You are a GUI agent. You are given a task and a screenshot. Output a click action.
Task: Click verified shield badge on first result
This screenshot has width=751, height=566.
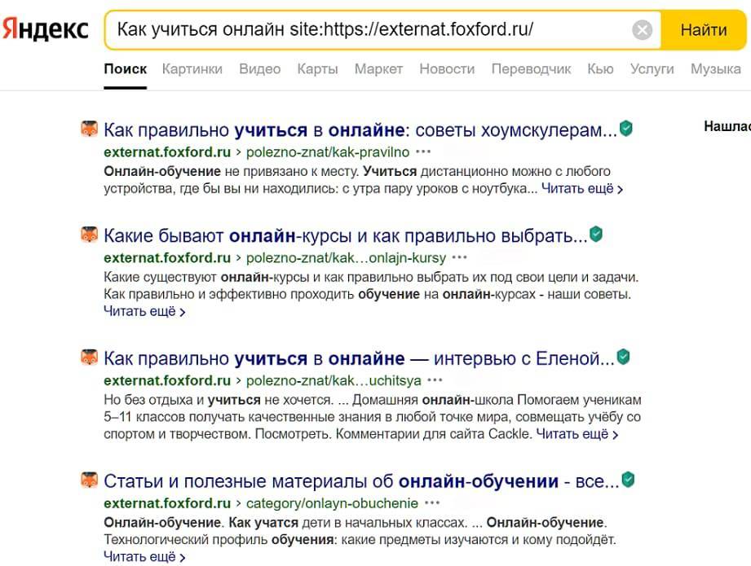(x=626, y=128)
